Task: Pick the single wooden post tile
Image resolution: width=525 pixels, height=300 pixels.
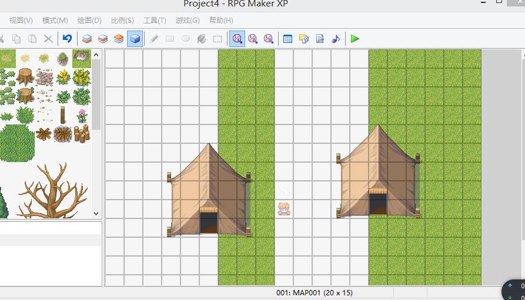Action: click(x=62, y=115)
